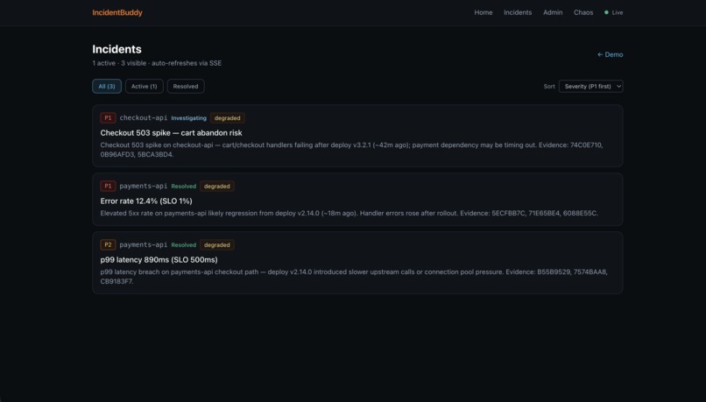
Task: Open the Incidents nav item
Action: tap(518, 12)
